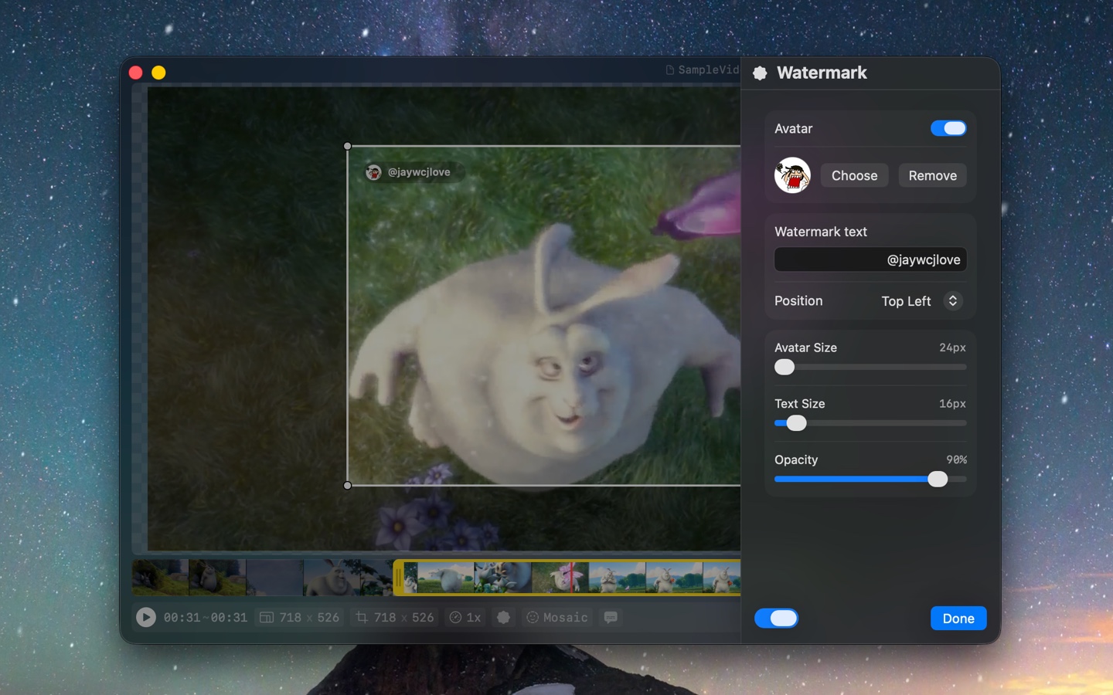Toggle the watermark master switch near Done
Viewport: 1113px width, 695px height.
[x=776, y=618]
